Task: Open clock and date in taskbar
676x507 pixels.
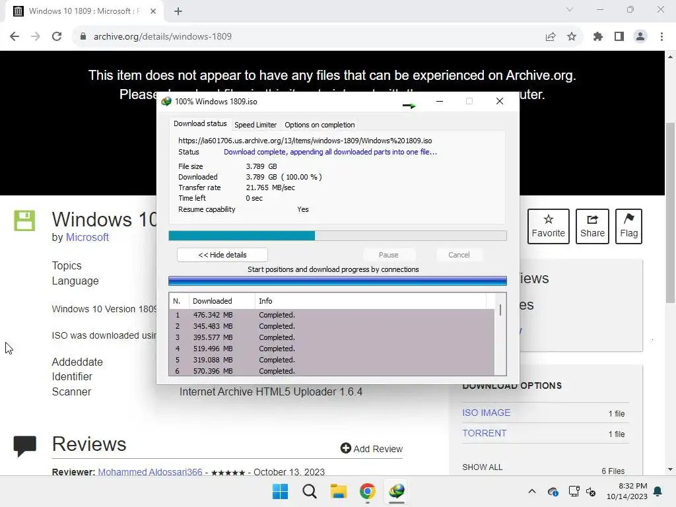Action: tap(627, 491)
